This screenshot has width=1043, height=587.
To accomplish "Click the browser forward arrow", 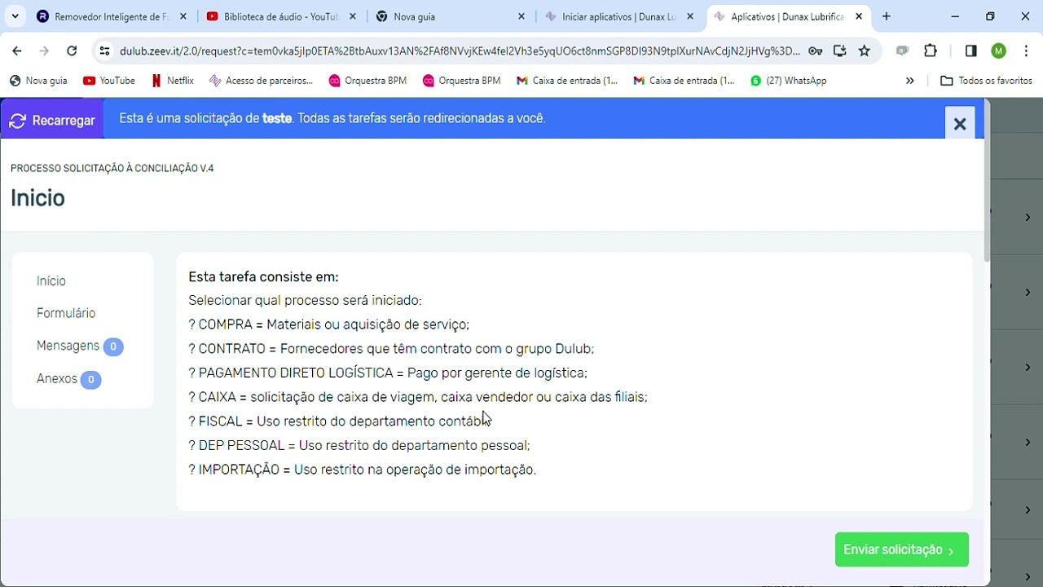I will (44, 51).
